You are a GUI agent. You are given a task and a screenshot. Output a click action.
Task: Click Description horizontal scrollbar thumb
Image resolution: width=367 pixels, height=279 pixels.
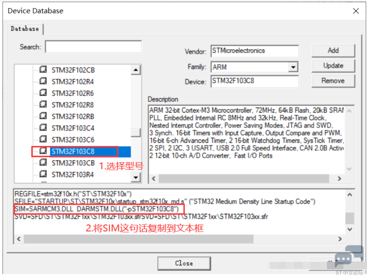(244, 179)
